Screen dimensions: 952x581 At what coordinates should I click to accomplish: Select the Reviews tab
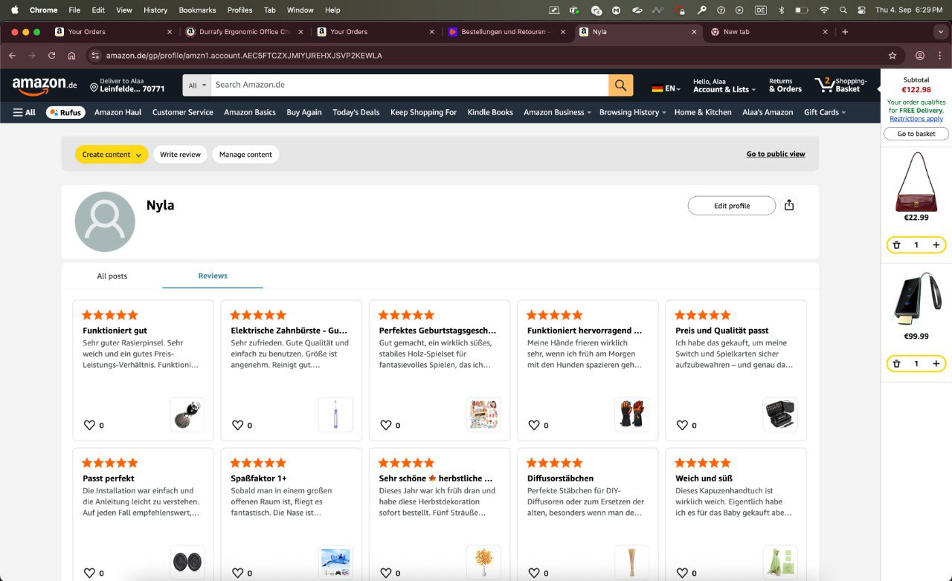213,276
